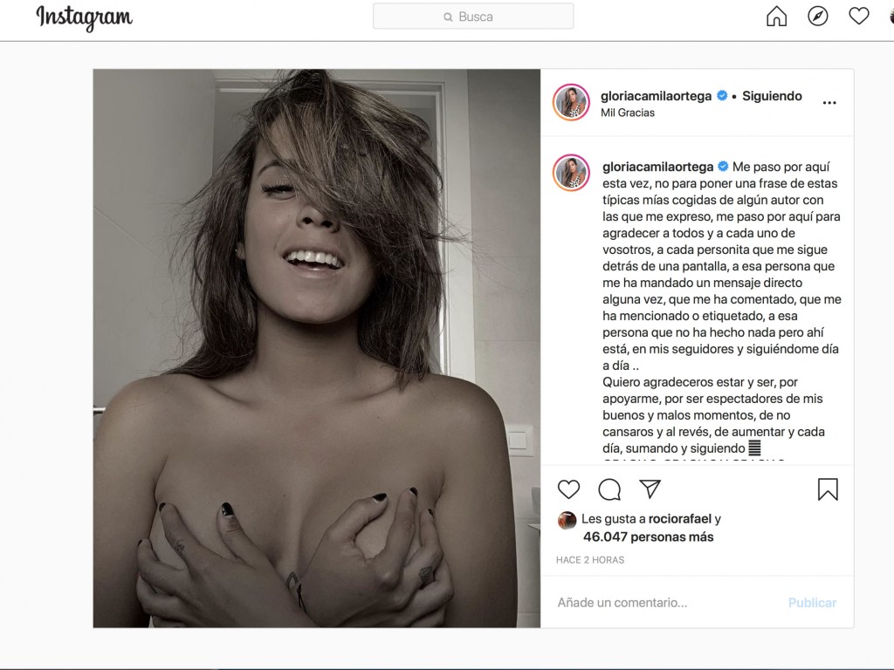Click the Busca search field

pos(473,17)
